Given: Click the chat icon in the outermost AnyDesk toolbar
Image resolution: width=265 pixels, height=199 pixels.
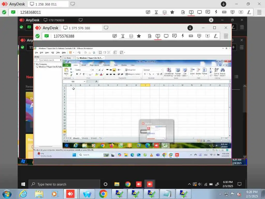Looking at the screenshot, I should pyautogui.click(x=208, y=12).
